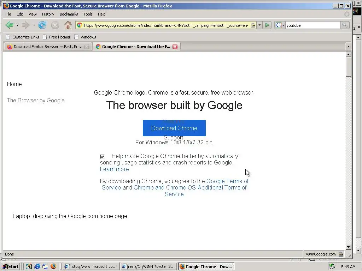Open the File menu

(8, 14)
